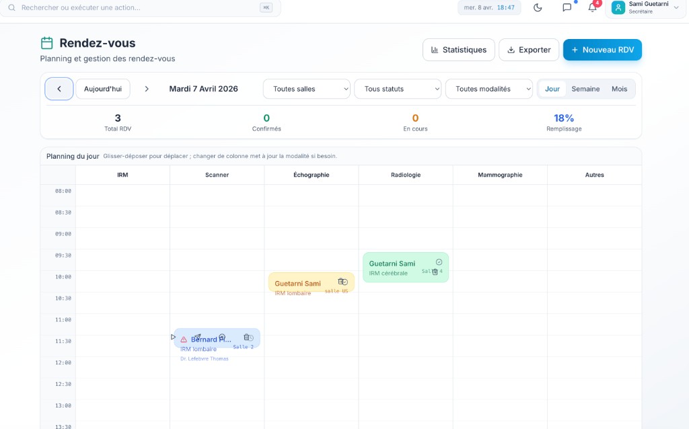Open the Toutes modalités dropdown
Screen dimensions: 689x429
[489, 89]
